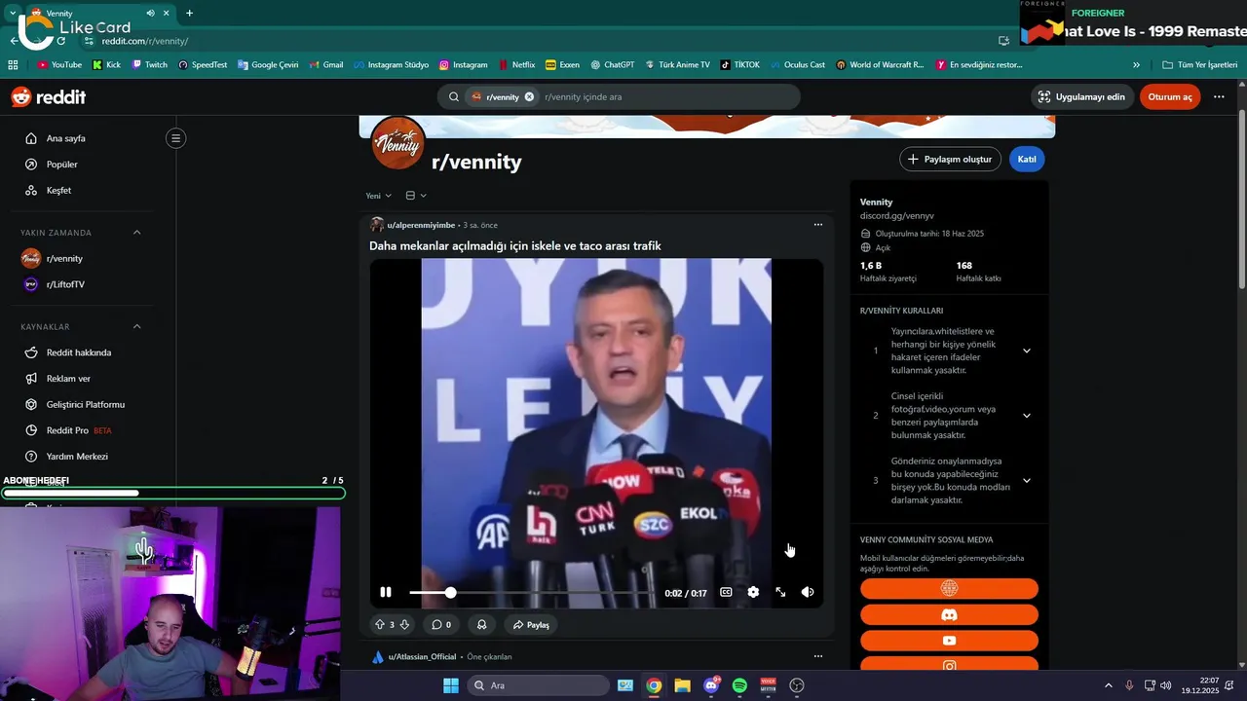This screenshot has width=1247, height=701.
Task: Seek using the video progress bar
Action: [532, 592]
